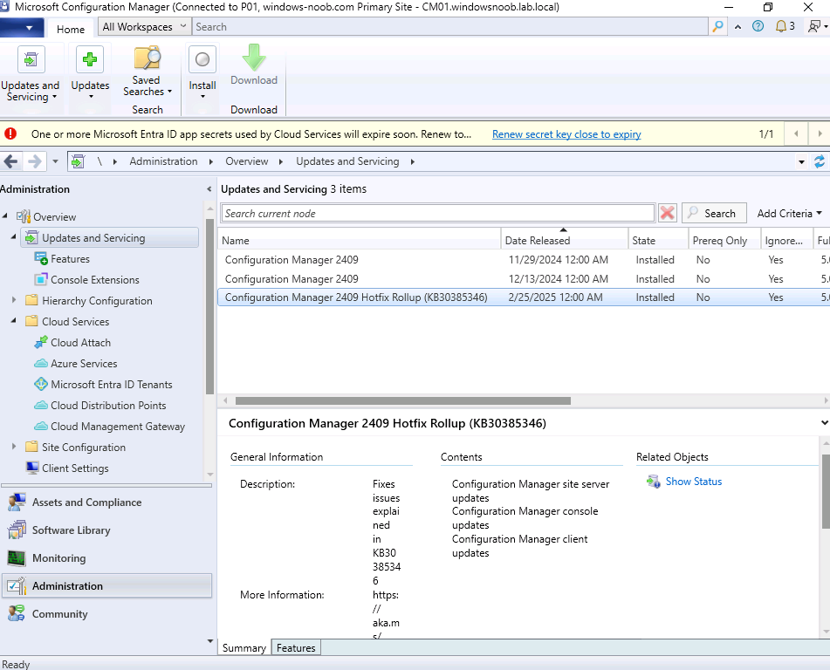The width and height of the screenshot is (830, 670).
Task: Open the Community workspace
Action: tap(106, 614)
